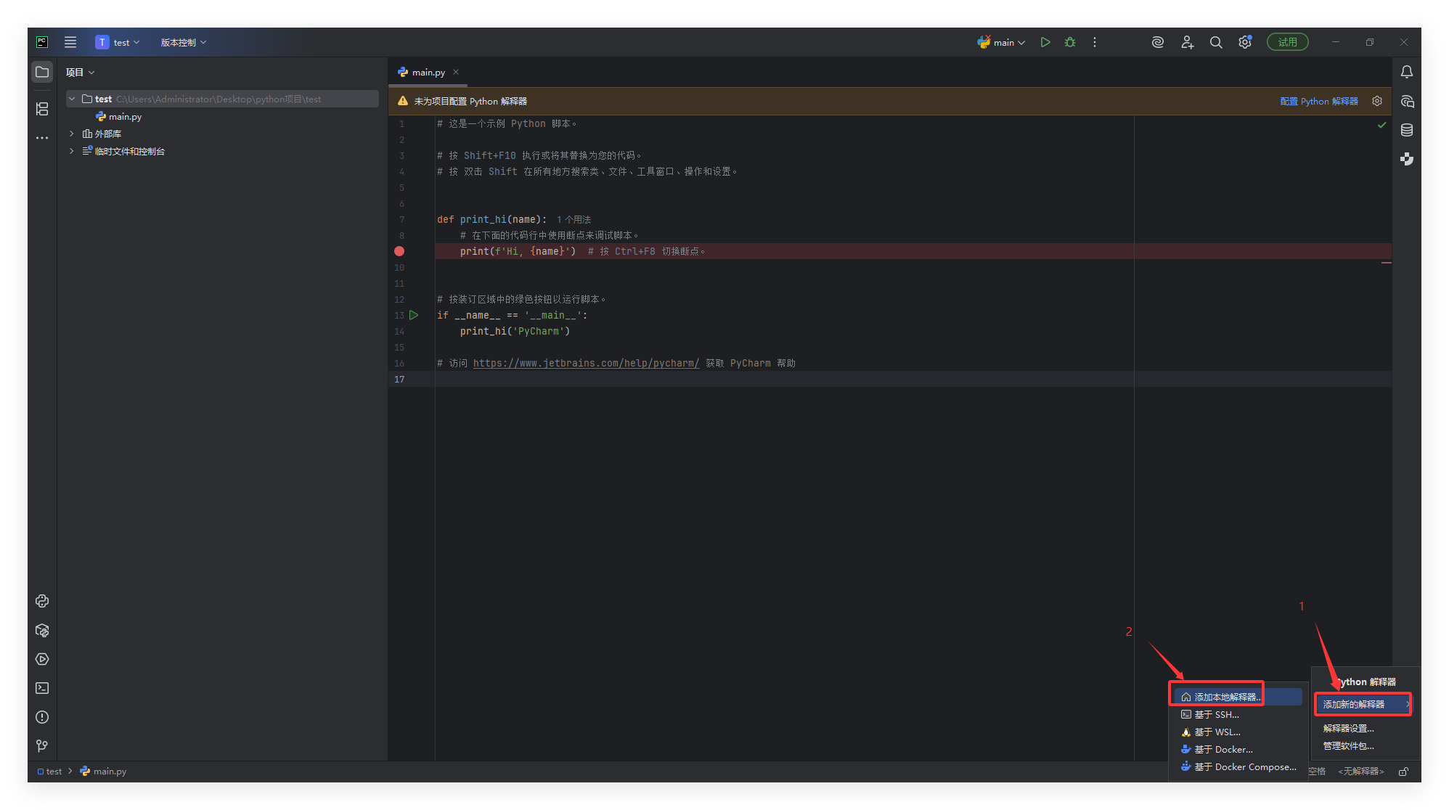Open the Database tool window

[x=1406, y=130]
